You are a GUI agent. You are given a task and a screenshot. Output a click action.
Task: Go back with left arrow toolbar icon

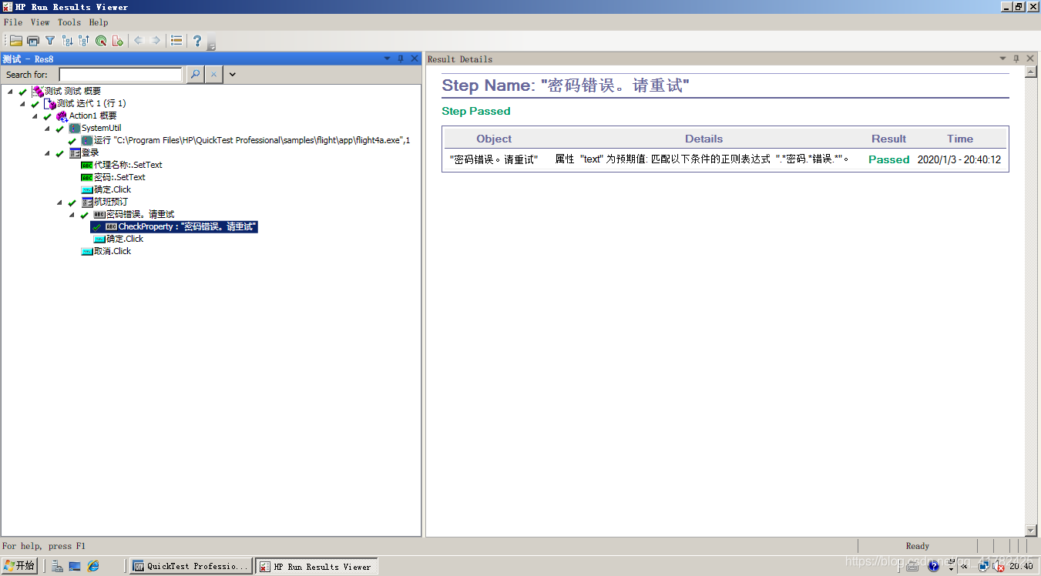139,41
